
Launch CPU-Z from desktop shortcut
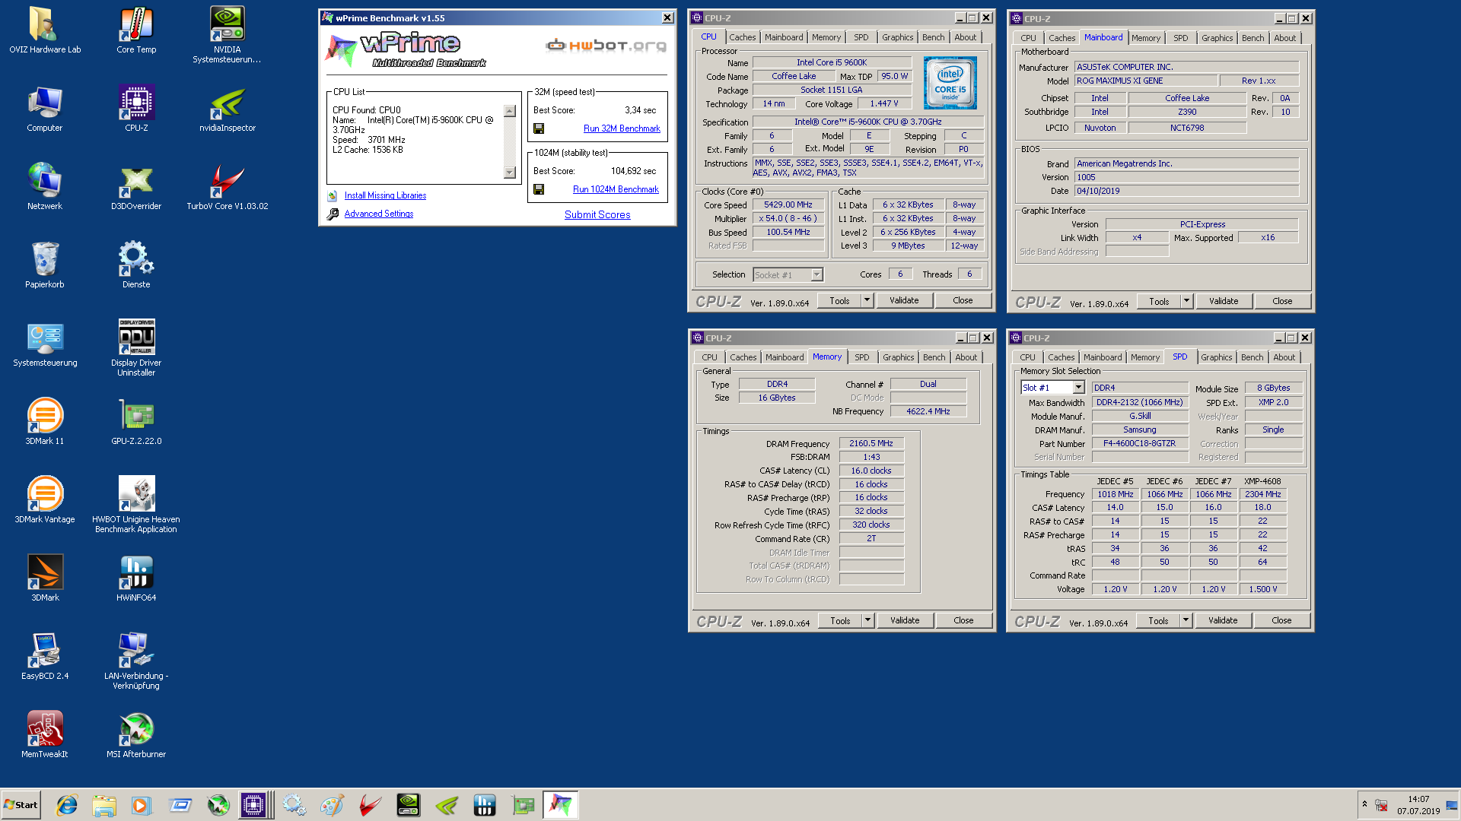[x=136, y=109]
